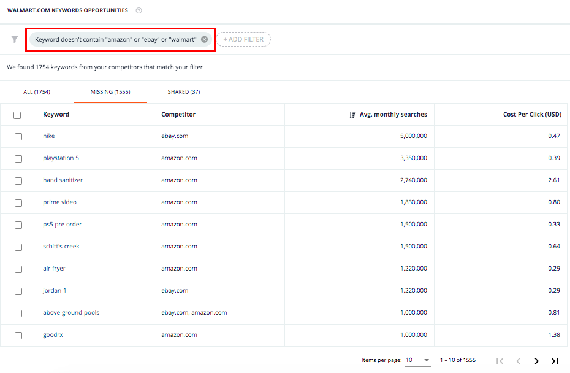Switch to the ALL (1754) tab
The width and height of the screenshot is (570, 373).
37,91
